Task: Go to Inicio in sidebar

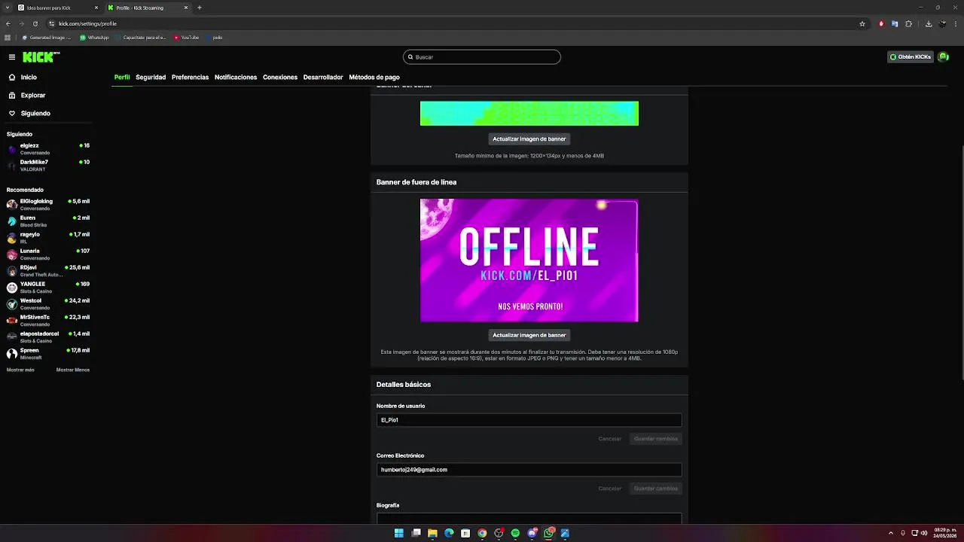Action: (x=23, y=78)
